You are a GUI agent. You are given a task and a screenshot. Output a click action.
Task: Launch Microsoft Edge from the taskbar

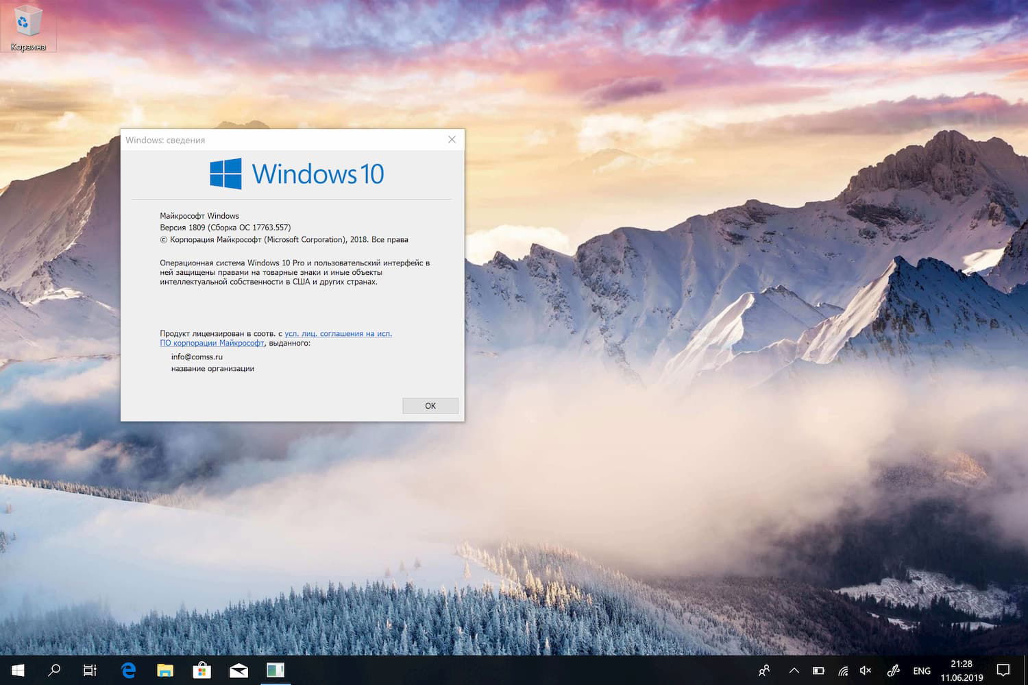[x=127, y=670]
